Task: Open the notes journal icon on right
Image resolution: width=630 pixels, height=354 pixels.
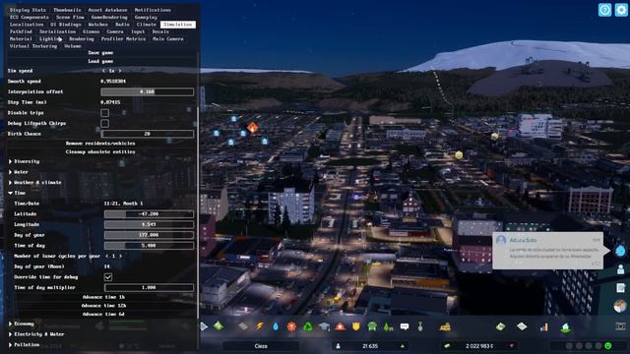Action: [620, 288]
